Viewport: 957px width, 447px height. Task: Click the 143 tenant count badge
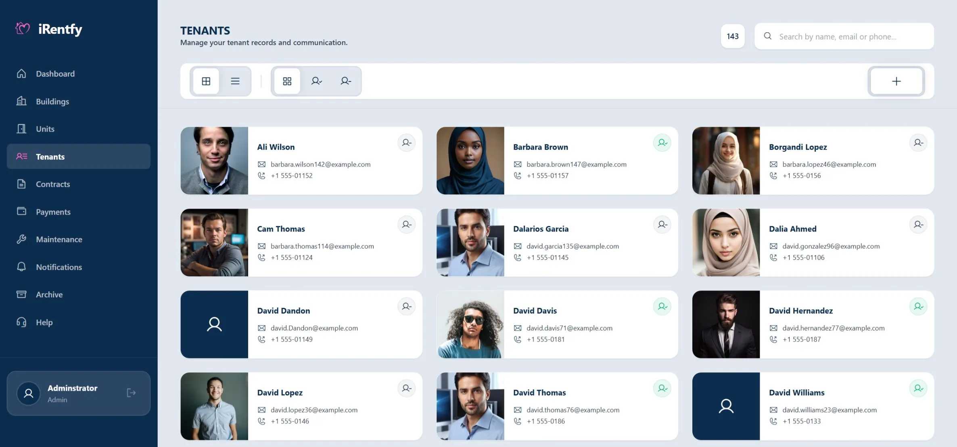click(733, 36)
